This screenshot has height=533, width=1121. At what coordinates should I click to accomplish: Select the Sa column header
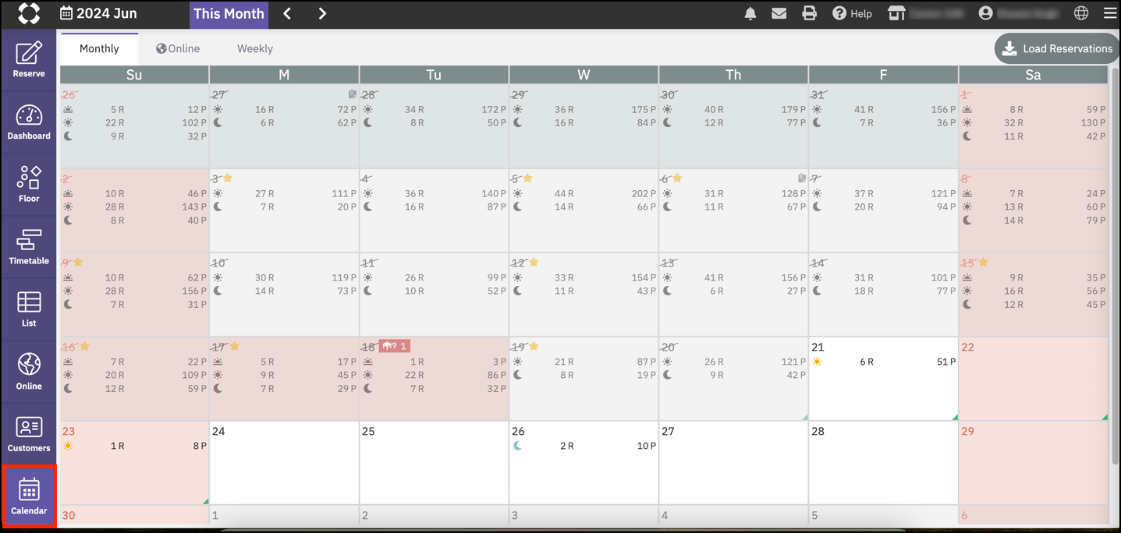click(1033, 75)
